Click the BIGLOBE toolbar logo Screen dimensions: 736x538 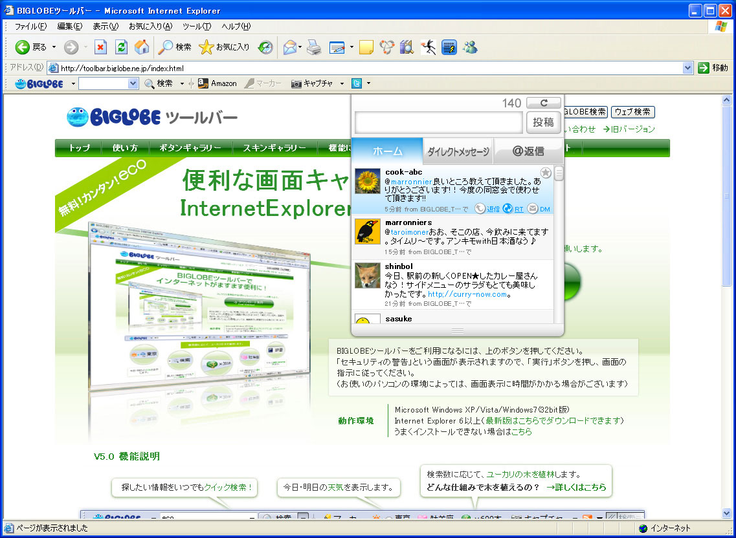[39, 83]
